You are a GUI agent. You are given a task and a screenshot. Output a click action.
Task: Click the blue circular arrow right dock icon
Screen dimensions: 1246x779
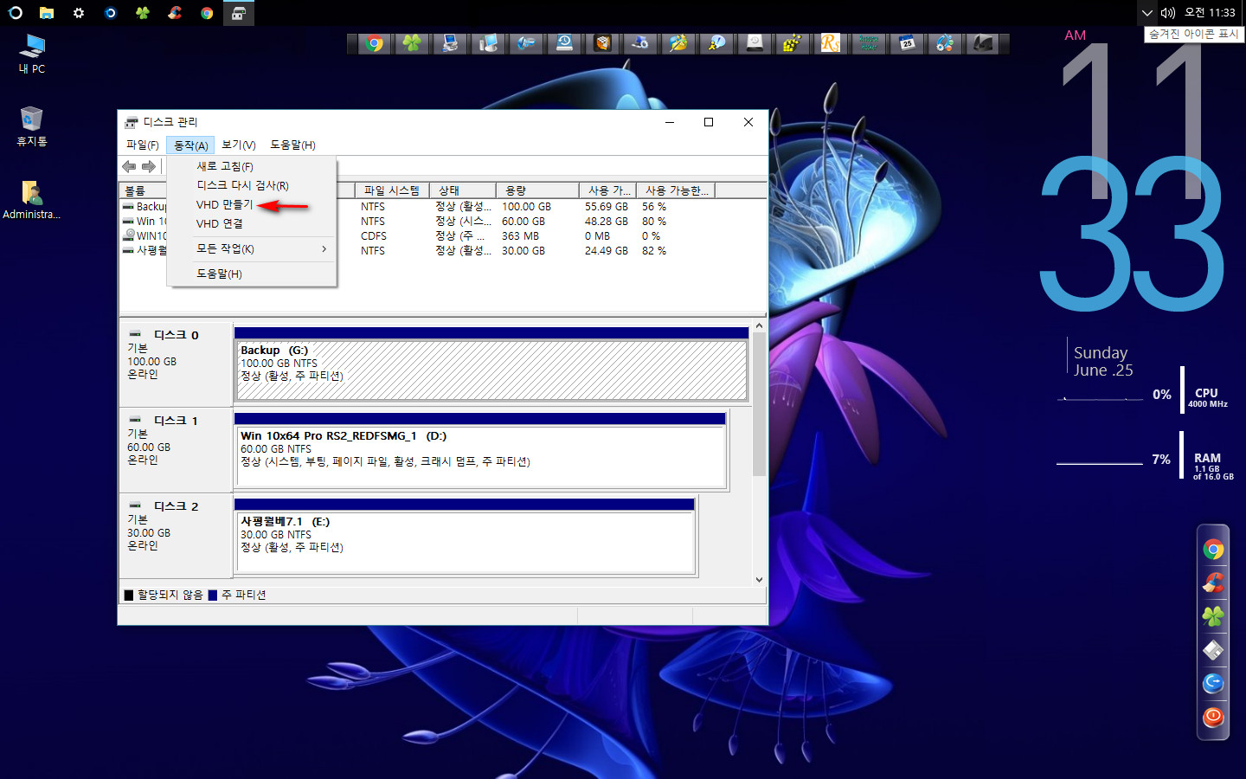click(x=1213, y=683)
